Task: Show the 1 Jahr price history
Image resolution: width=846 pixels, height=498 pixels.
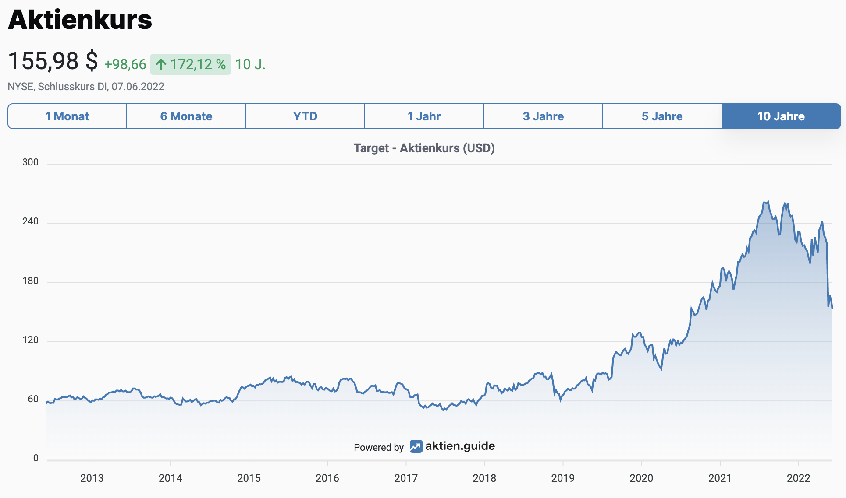Action: pyautogui.click(x=424, y=116)
